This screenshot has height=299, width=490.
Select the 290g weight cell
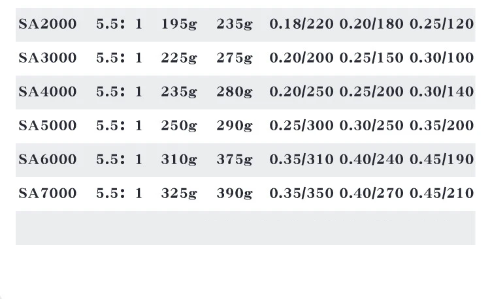click(234, 126)
